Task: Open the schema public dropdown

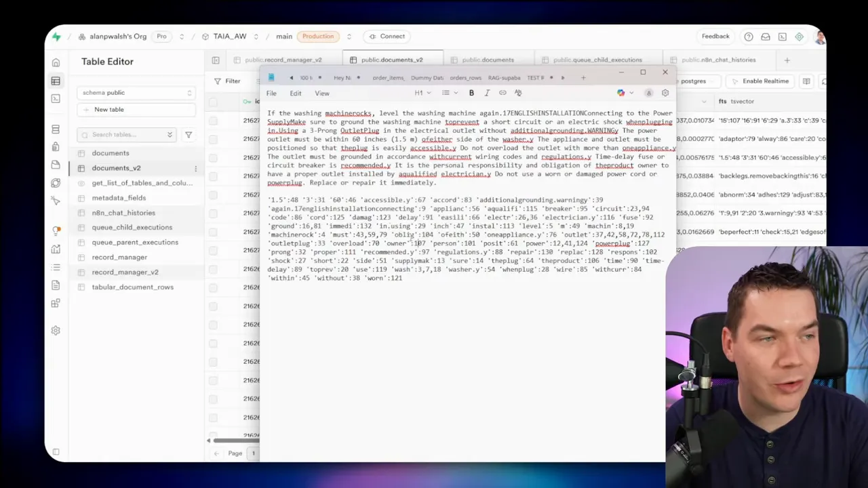Action: (x=136, y=93)
